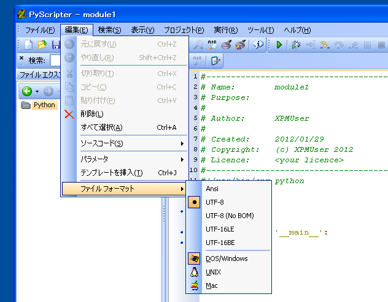Click the 検索 search text field
The height and width of the screenshot is (302, 388).
tap(55, 61)
